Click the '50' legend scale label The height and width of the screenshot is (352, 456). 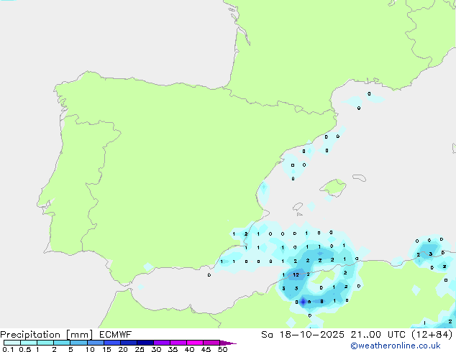pos(222,349)
